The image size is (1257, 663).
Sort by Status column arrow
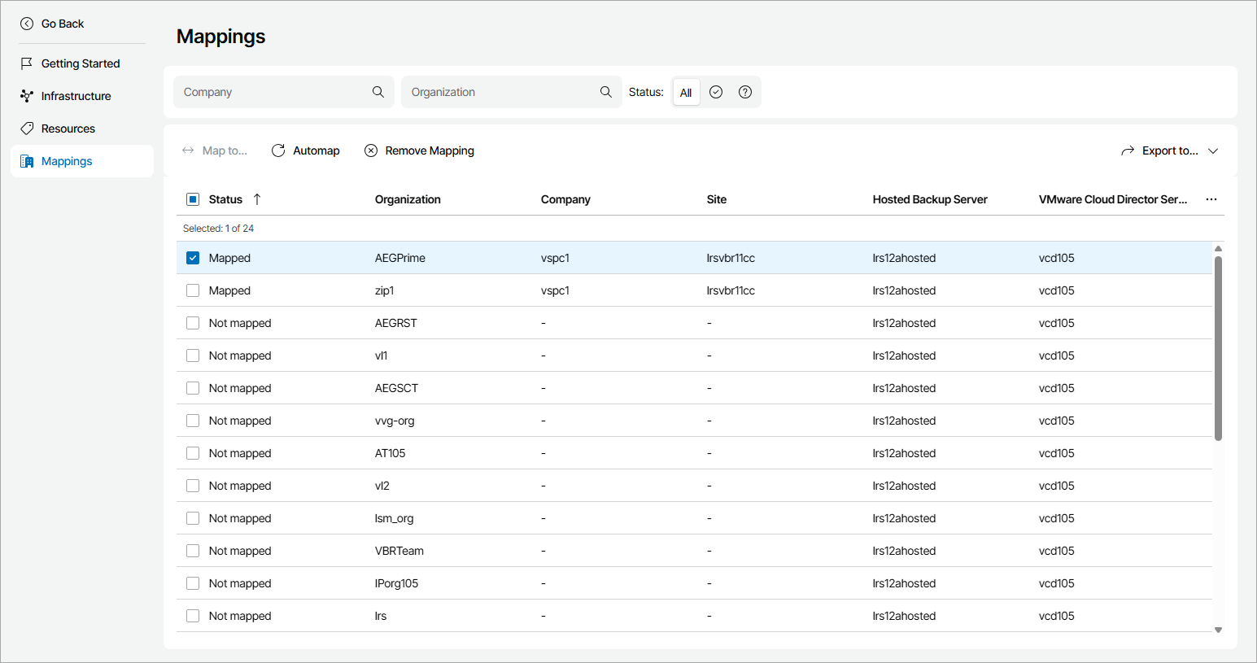257,199
